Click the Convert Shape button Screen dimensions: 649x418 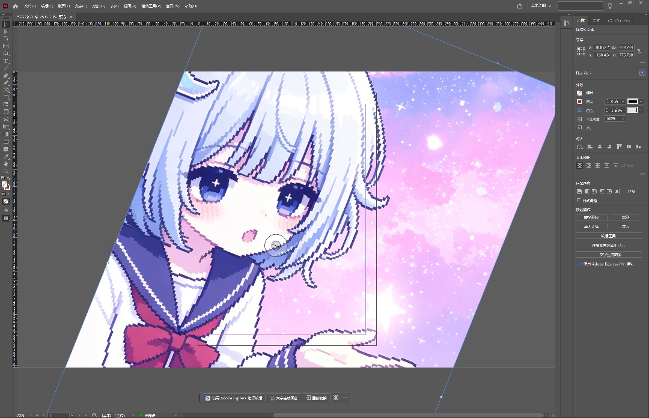pos(591,217)
